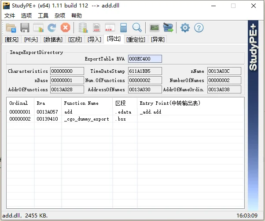
Task: Open the 工具 menu
Action: point(43,16)
